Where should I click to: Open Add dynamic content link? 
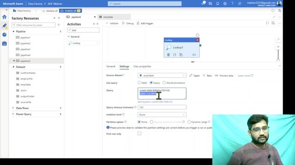[155, 102]
